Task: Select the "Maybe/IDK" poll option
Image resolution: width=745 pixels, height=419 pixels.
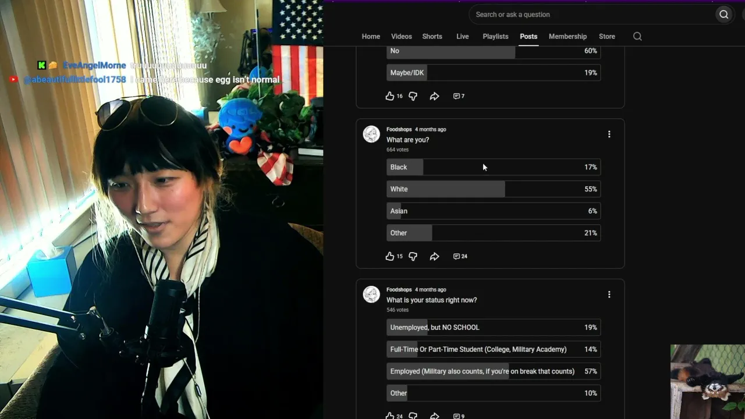Action: click(494, 73)
